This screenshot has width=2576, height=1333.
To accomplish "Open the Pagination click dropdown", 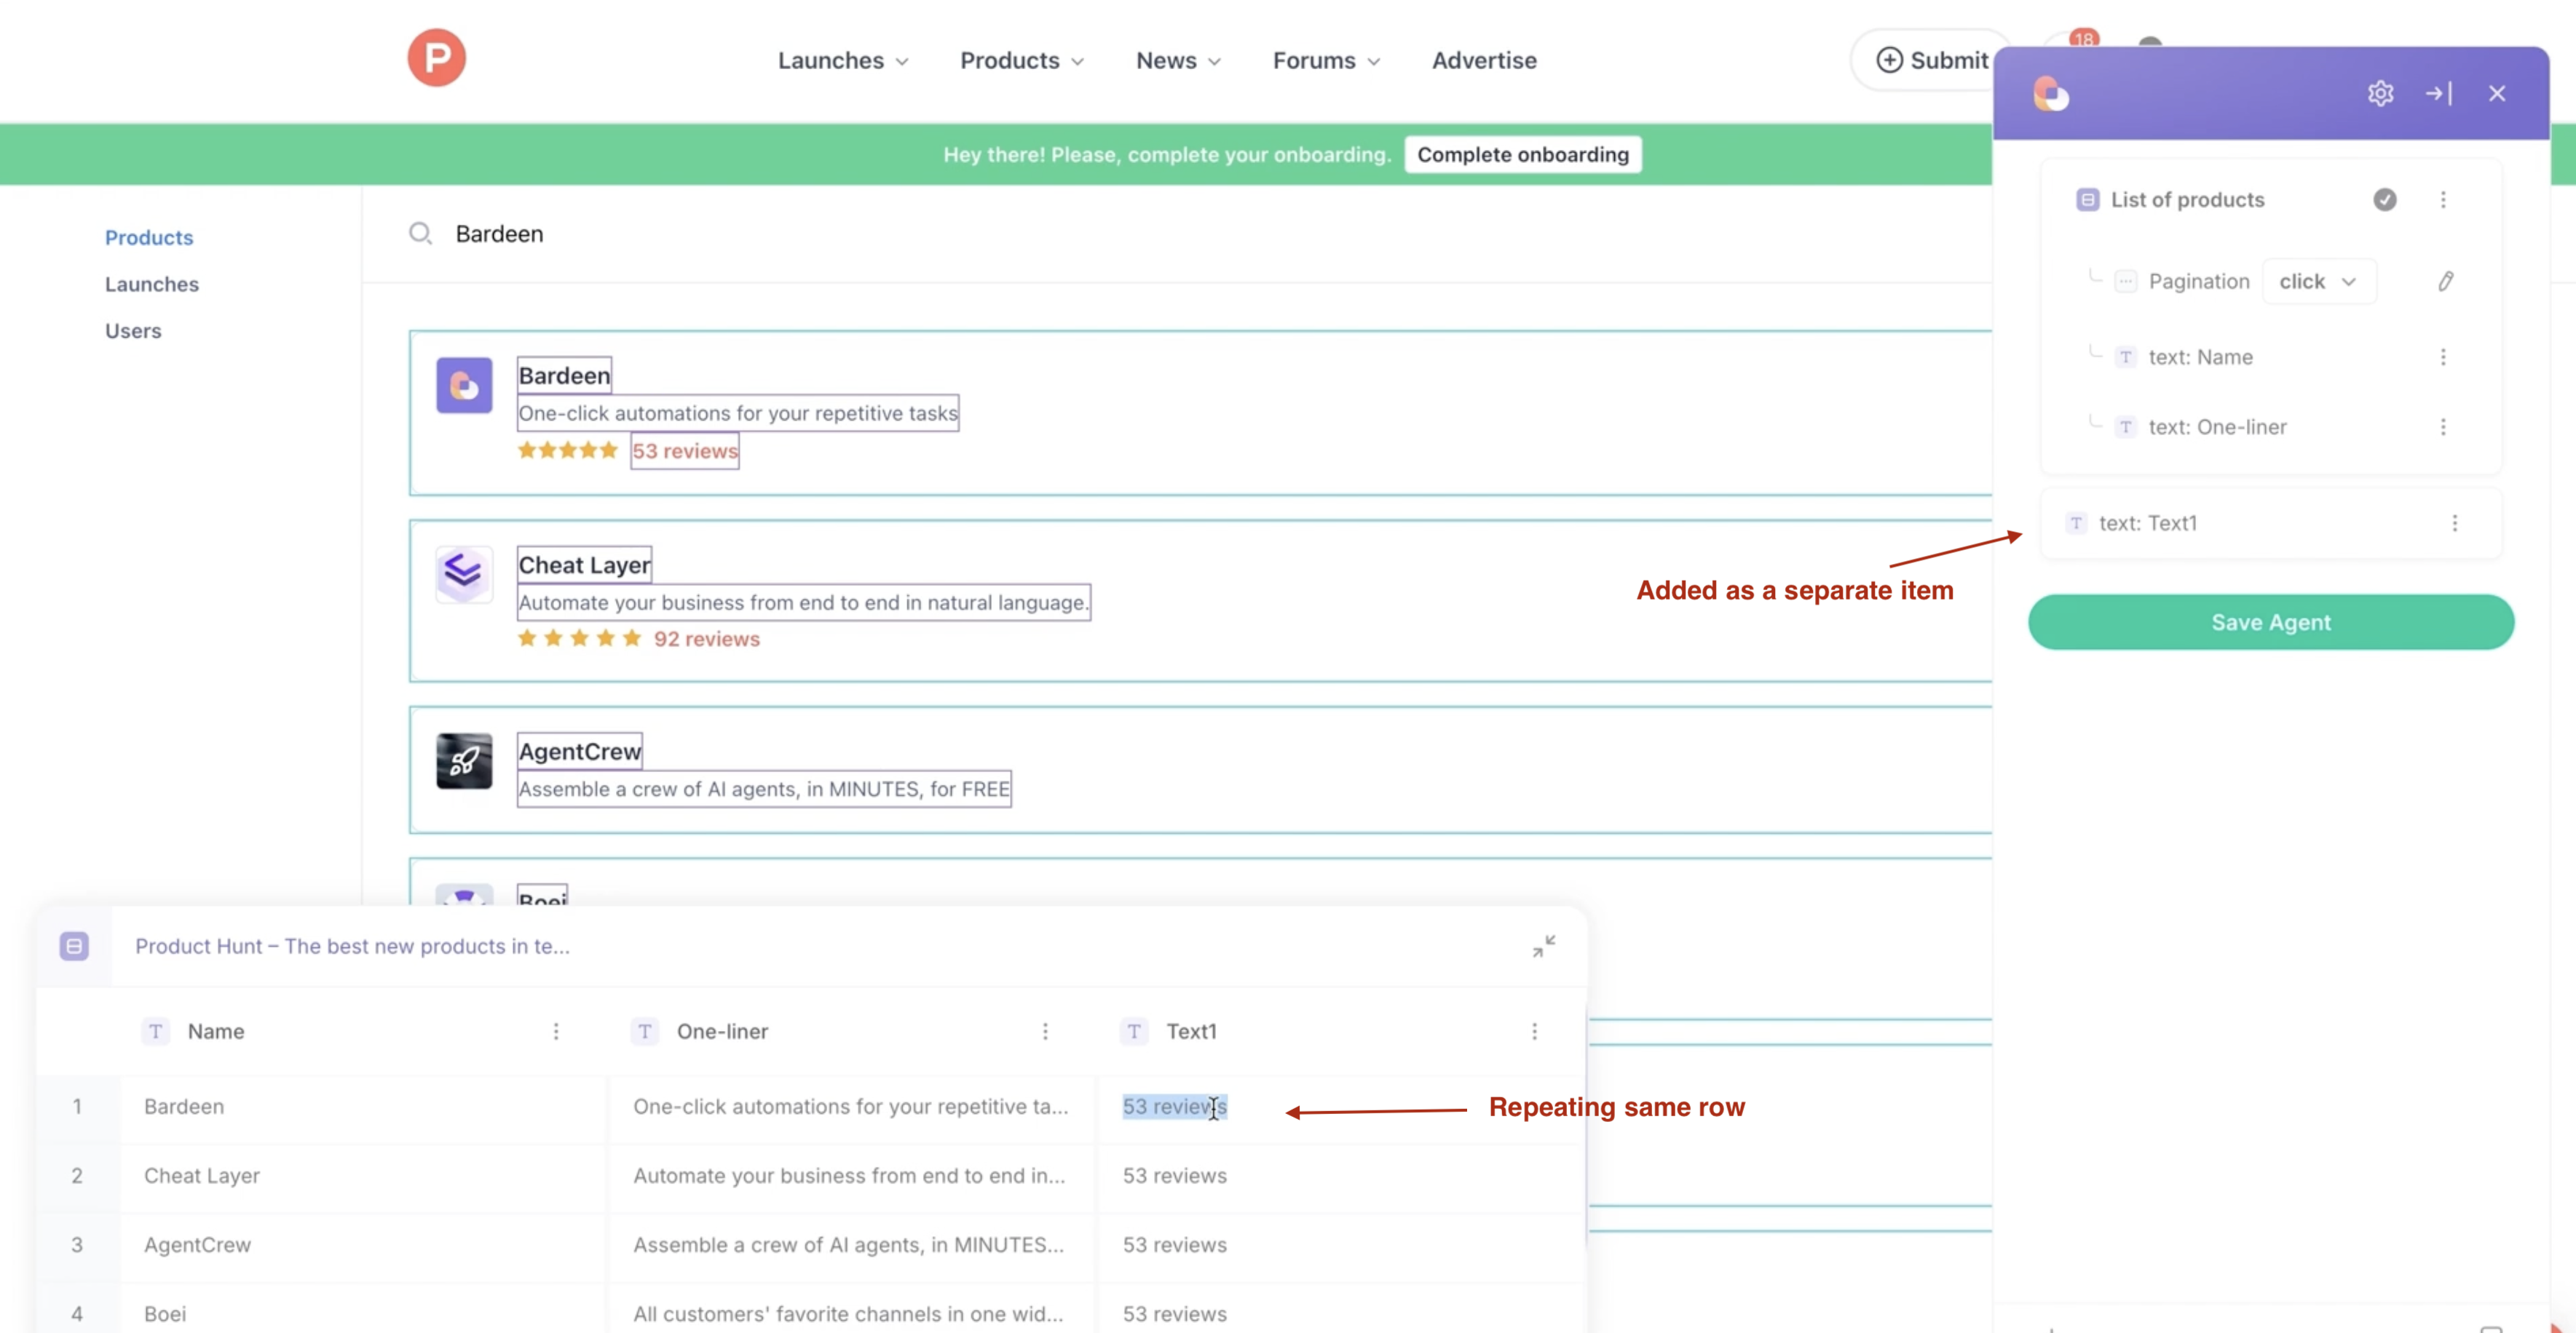I will tap(2318, 282).
